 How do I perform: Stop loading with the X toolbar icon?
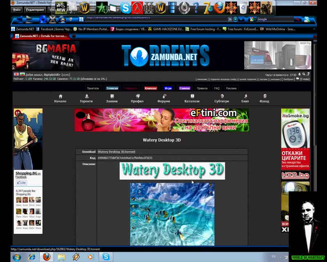(x=53, y=19)
